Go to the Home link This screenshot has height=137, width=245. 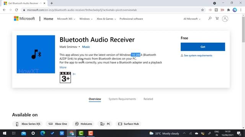48,19
